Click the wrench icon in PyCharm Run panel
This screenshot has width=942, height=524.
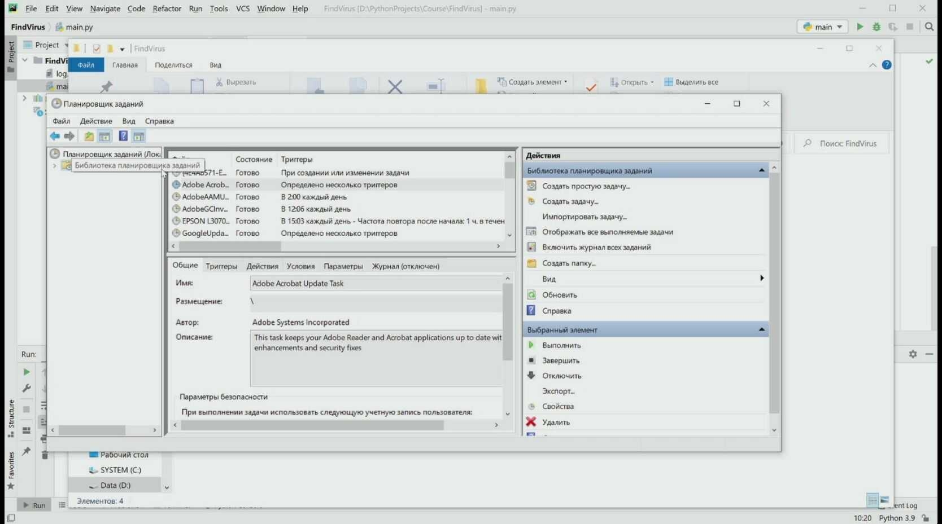(26, 388)
